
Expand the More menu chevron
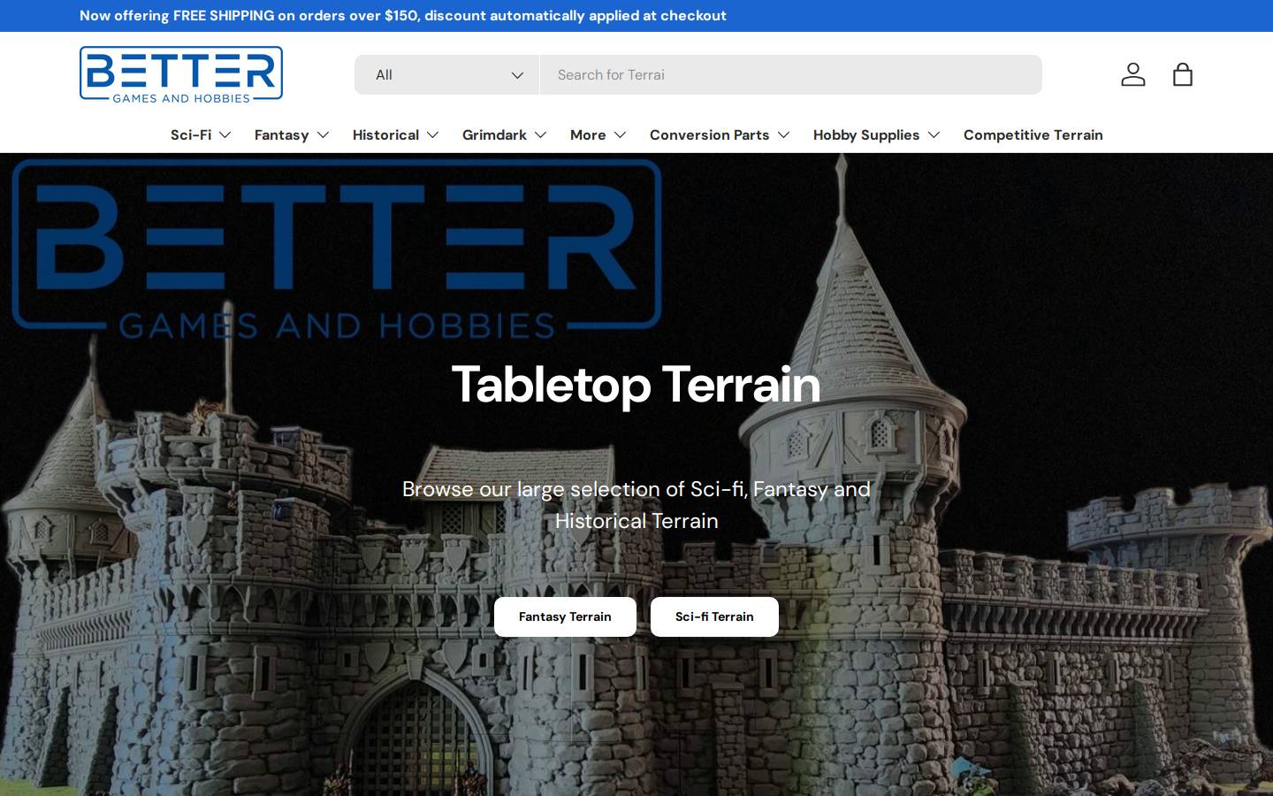coord(620,135)
